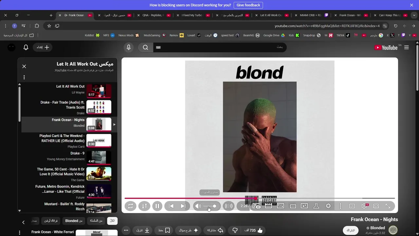Switch to the QNA - Peptides tab

tap(154, 15)
